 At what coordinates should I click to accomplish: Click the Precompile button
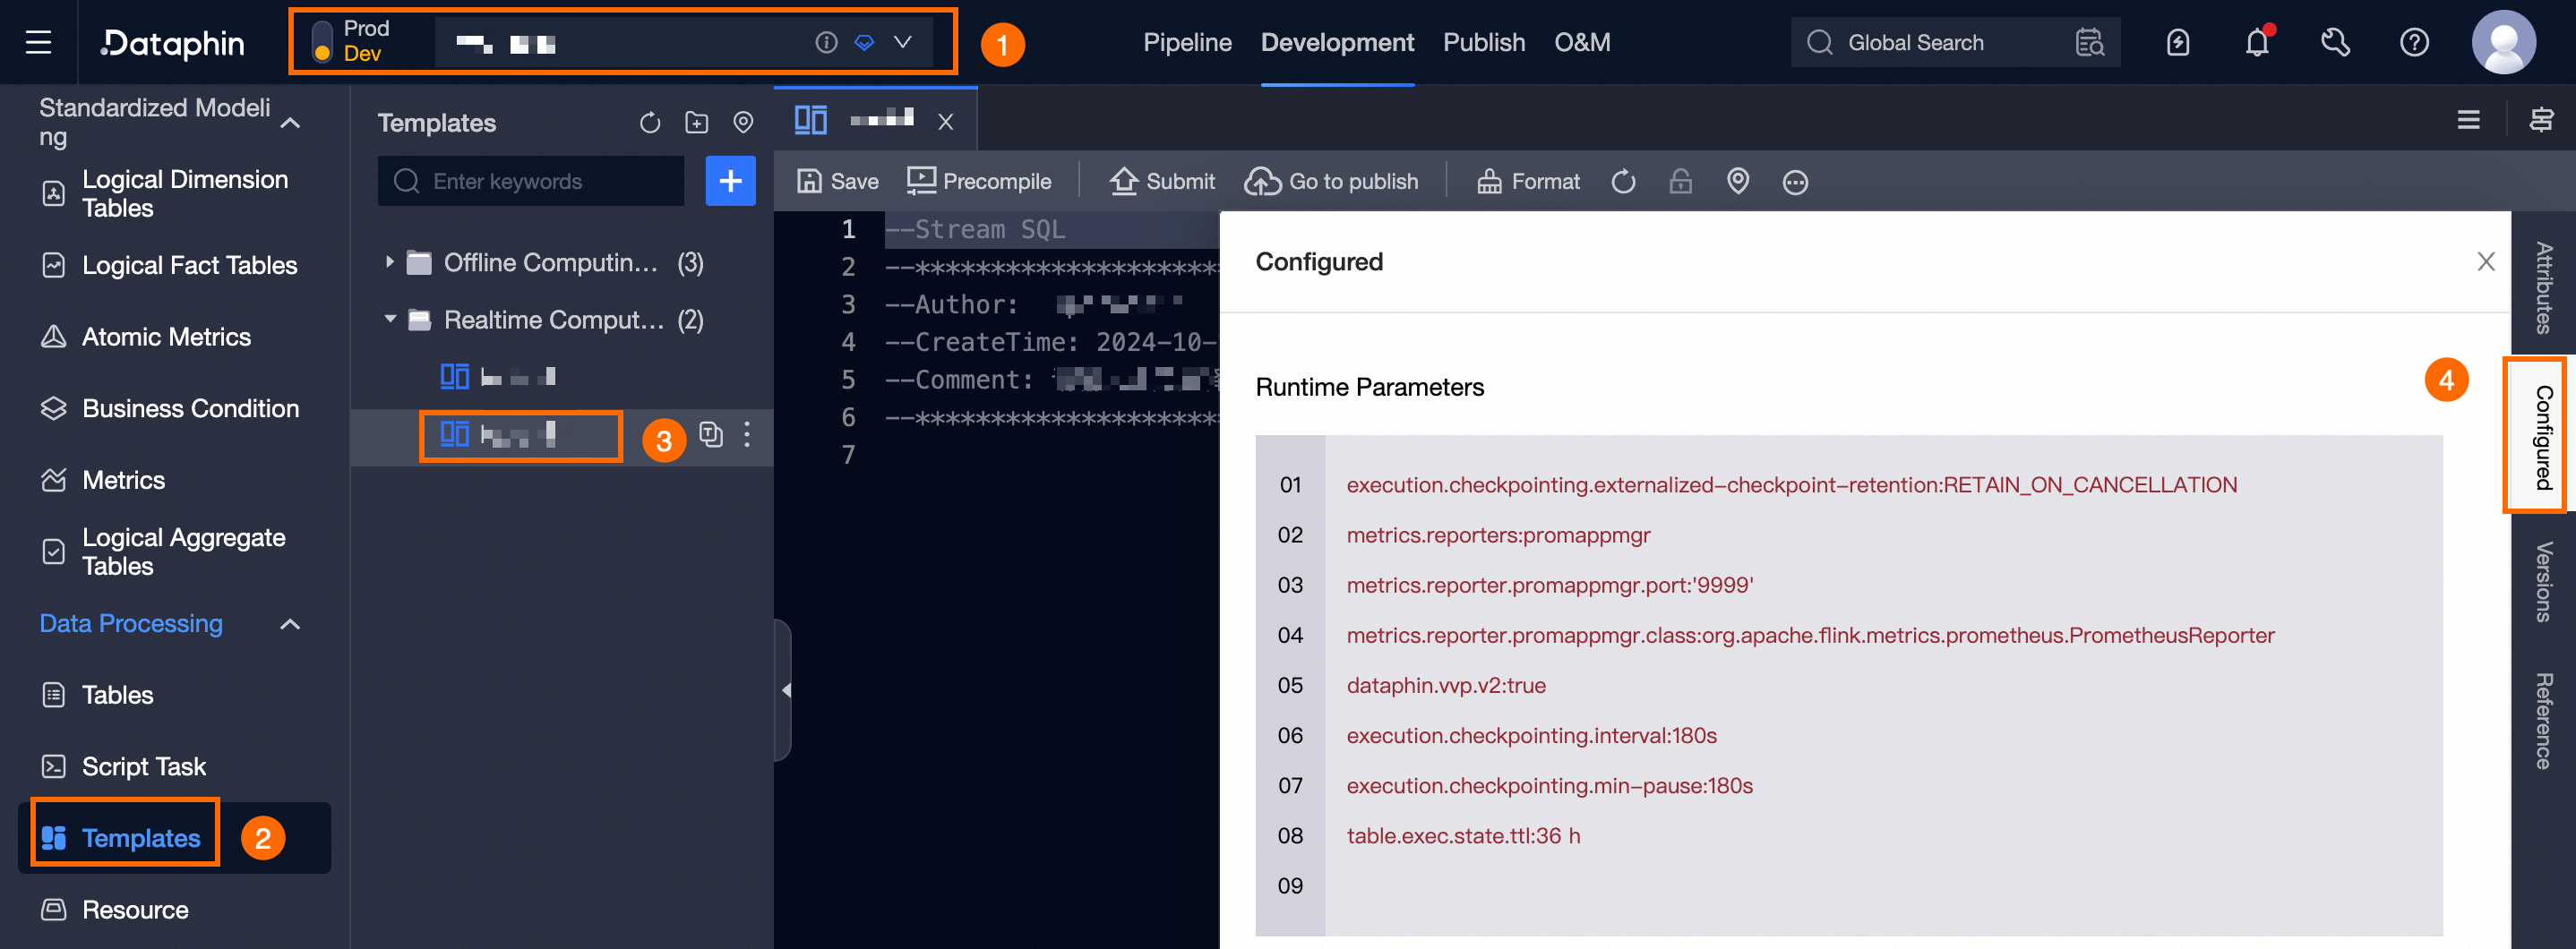(x=979, y=182)
